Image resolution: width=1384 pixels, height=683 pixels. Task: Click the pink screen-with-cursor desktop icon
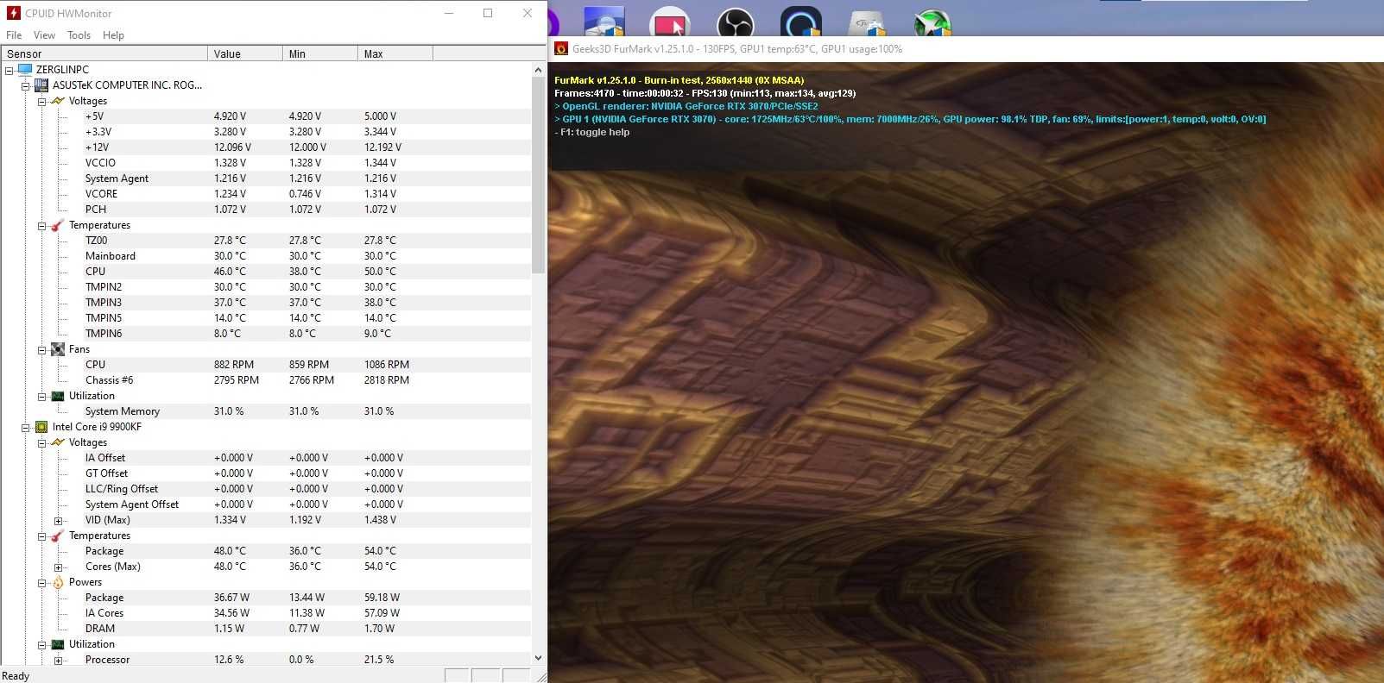670,22
